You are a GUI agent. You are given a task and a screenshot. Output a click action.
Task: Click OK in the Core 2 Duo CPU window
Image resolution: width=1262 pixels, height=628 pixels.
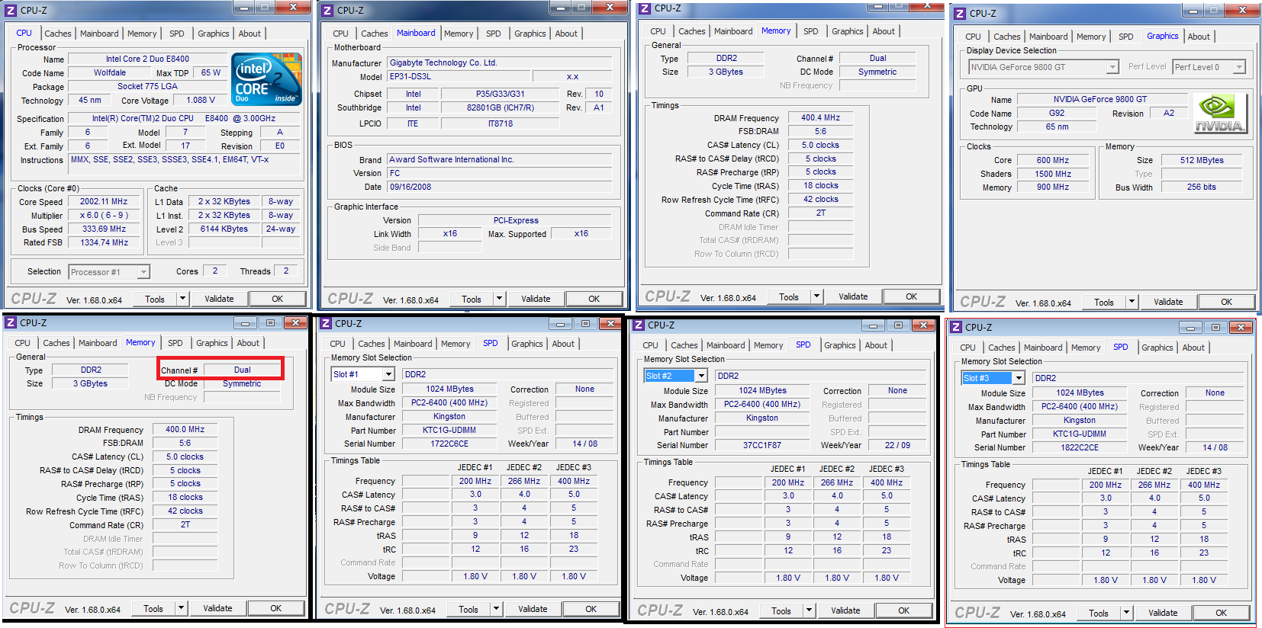pos(278,299)
